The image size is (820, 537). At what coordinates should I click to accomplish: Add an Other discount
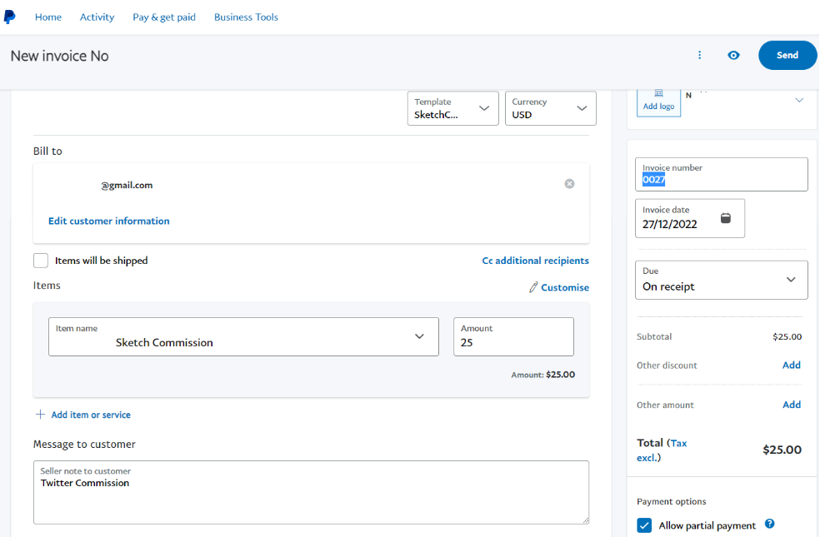click(x=791, y=365)
